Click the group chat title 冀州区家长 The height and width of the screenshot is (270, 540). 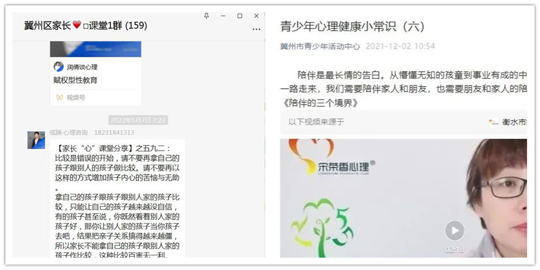pos(48,25)
